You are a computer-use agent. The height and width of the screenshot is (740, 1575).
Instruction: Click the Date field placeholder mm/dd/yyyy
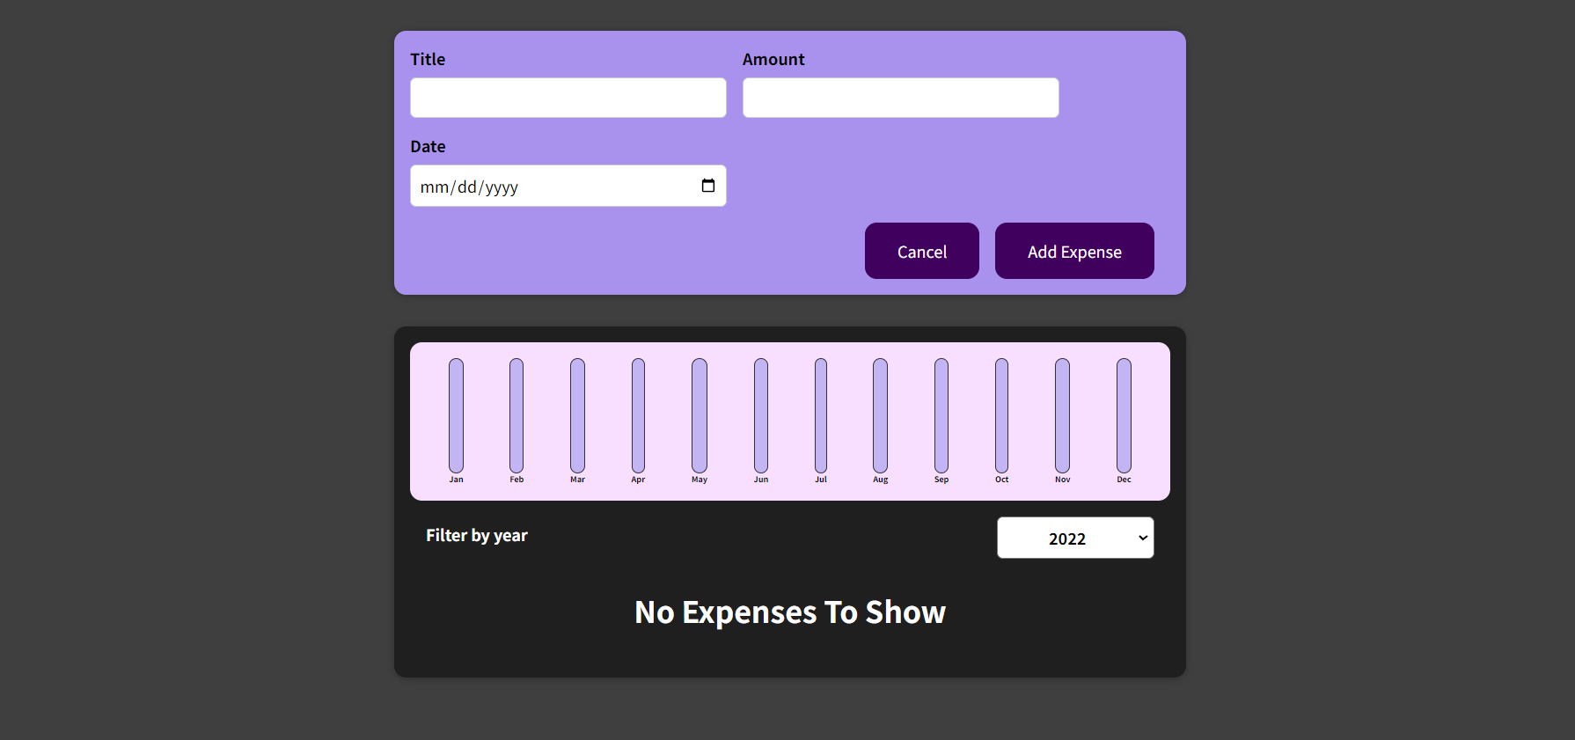(x=469, y=187)
